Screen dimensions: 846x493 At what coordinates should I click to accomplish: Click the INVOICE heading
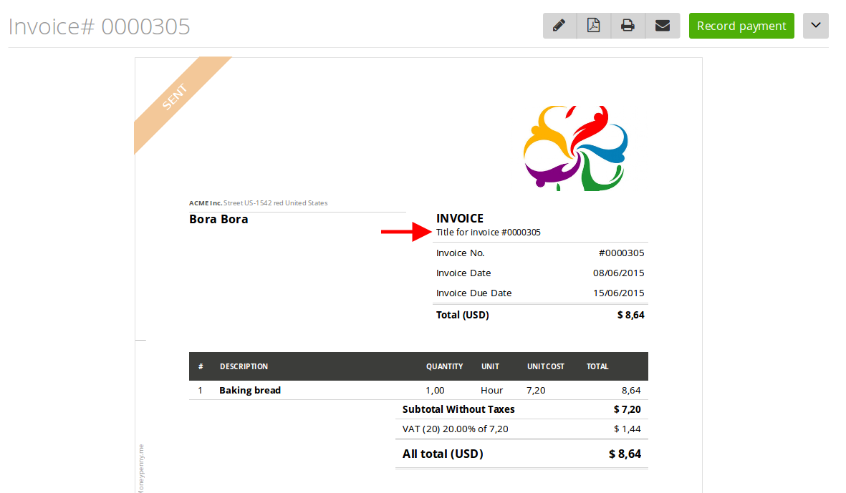(460, 218)
